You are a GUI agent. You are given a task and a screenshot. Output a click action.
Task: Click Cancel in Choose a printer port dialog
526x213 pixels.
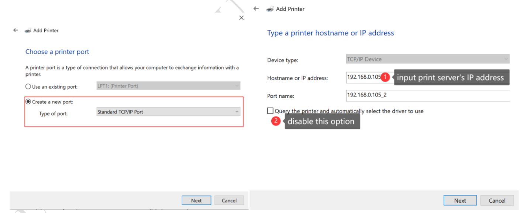coord(229,200)
